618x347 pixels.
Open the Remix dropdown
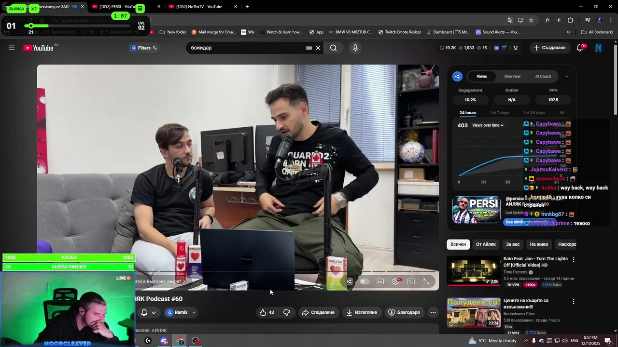click(181, 312)
